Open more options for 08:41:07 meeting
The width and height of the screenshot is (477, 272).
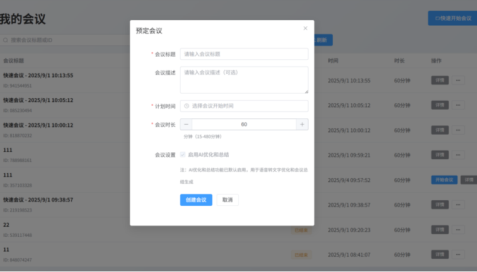click(x=458, y=254)
